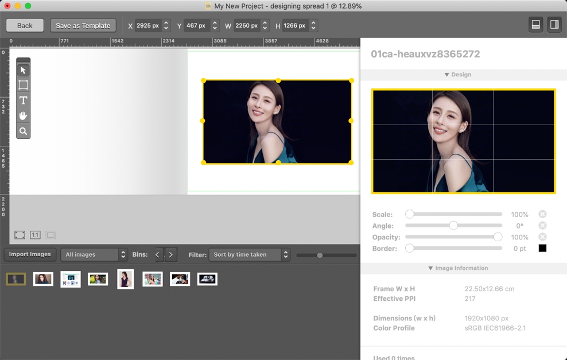The image size is (567, 360).
Task: Select the last black-and-white photo thumbnail
Action: 207,278
